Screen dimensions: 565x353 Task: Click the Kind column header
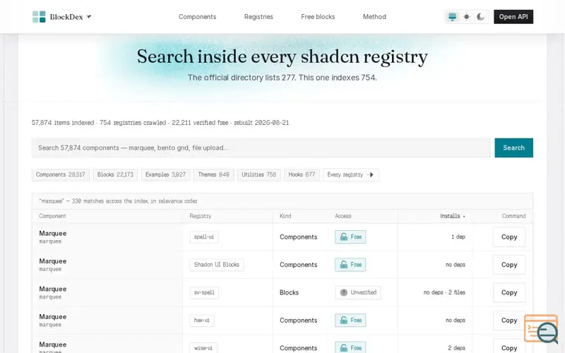[285, 216]
